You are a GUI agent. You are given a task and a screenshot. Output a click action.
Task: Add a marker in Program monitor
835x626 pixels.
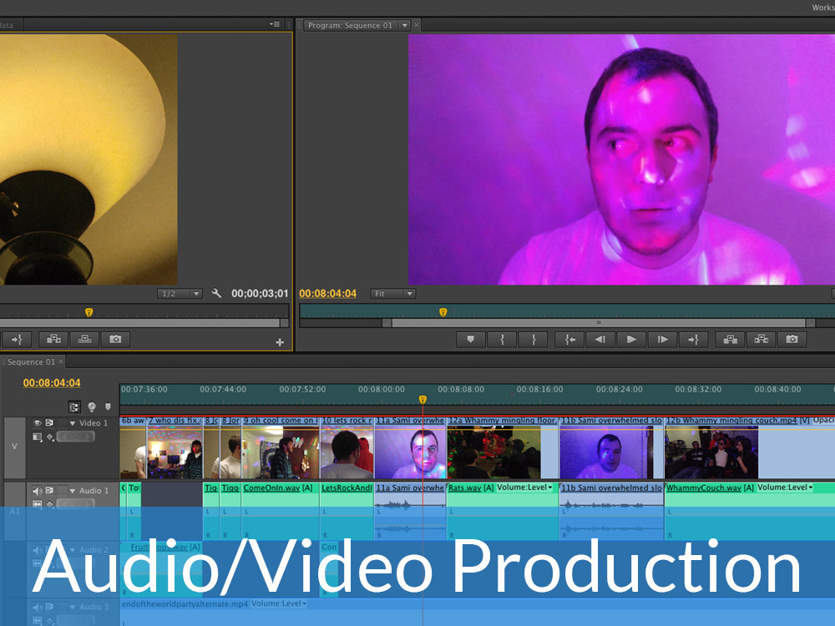click(471, 339)
